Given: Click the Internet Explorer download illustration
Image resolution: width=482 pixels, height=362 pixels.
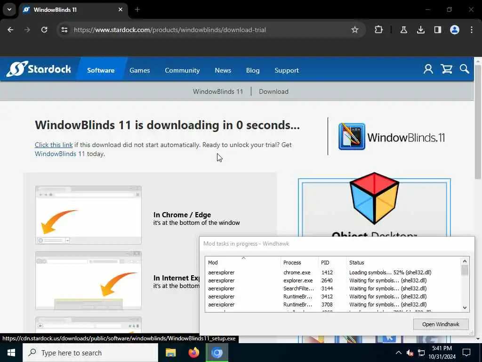Looking at the screenshot, I should point(88,280).
